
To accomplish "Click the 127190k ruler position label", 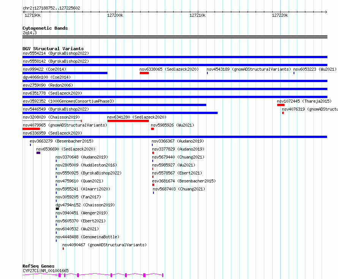I will click(33, 15).
